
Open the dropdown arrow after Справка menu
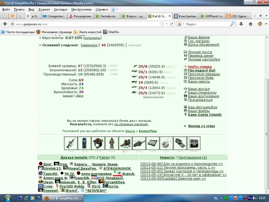[117, 10]
